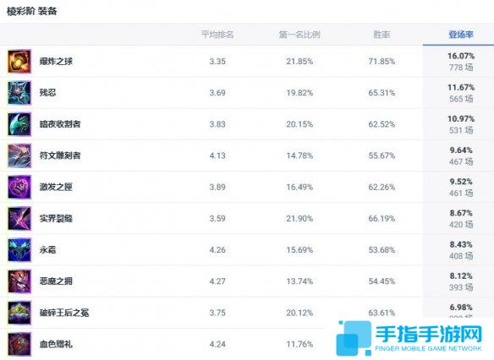Image resolution: width=494 pixels, height=360 pixels.
Task: Open the 暗夜收割者 name link
Action: (x=60, y=124)
